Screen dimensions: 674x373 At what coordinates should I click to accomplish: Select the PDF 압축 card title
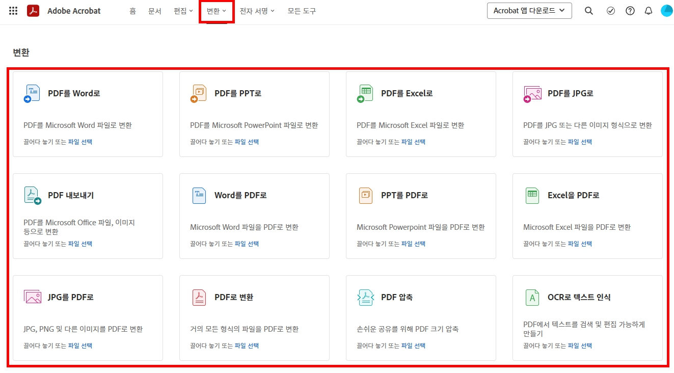coord(397,297)
